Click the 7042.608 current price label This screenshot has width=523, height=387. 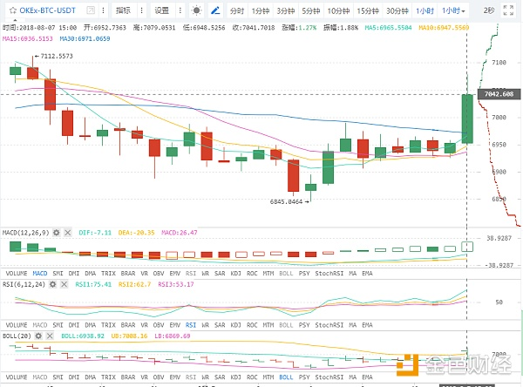click(499, 94)
